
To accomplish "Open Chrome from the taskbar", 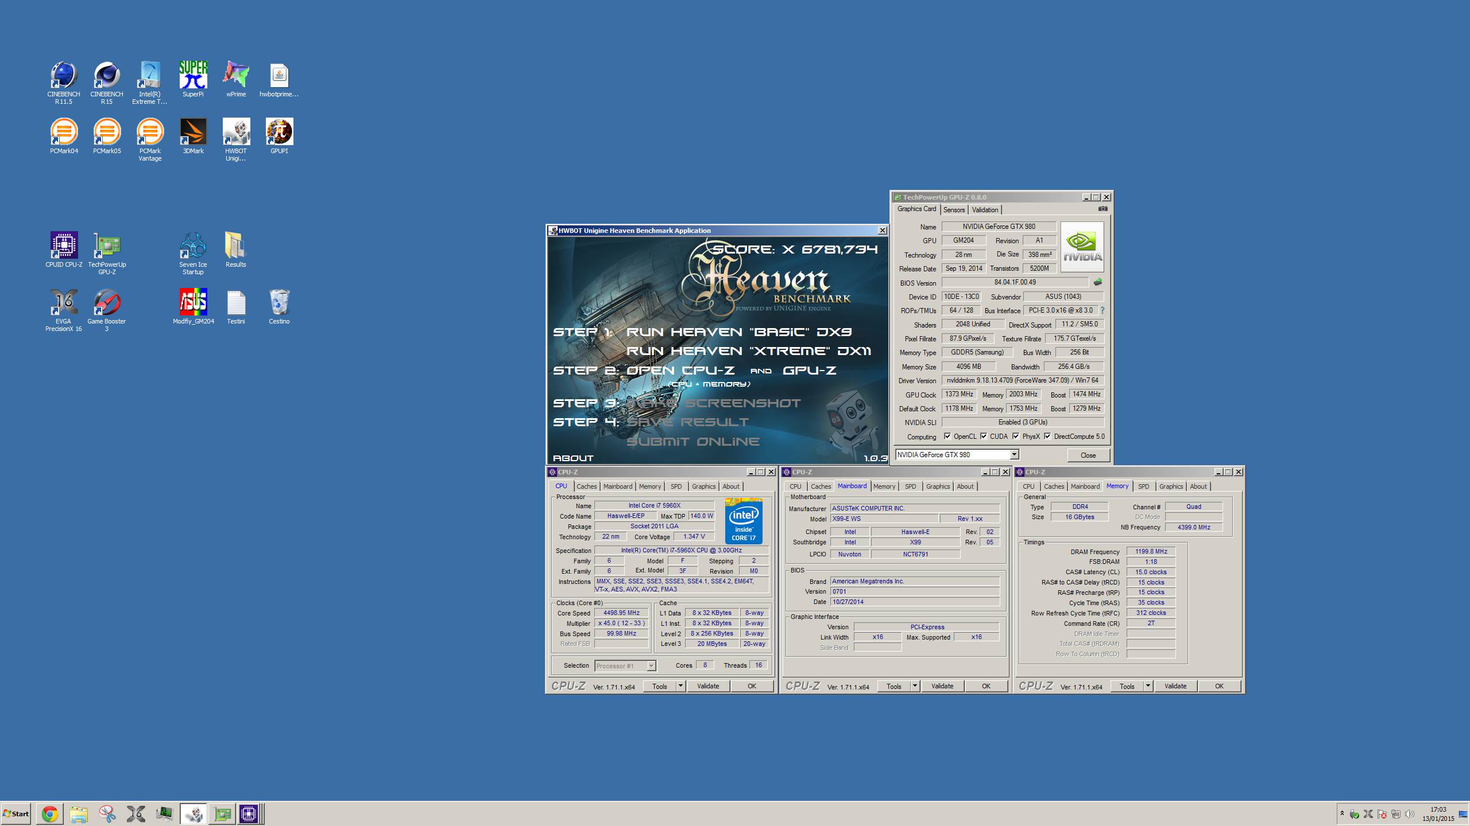I will point(49,814).
